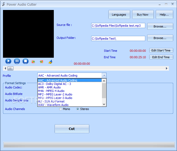Click the black video preview area
177x151 pixels.
point(28,34)
